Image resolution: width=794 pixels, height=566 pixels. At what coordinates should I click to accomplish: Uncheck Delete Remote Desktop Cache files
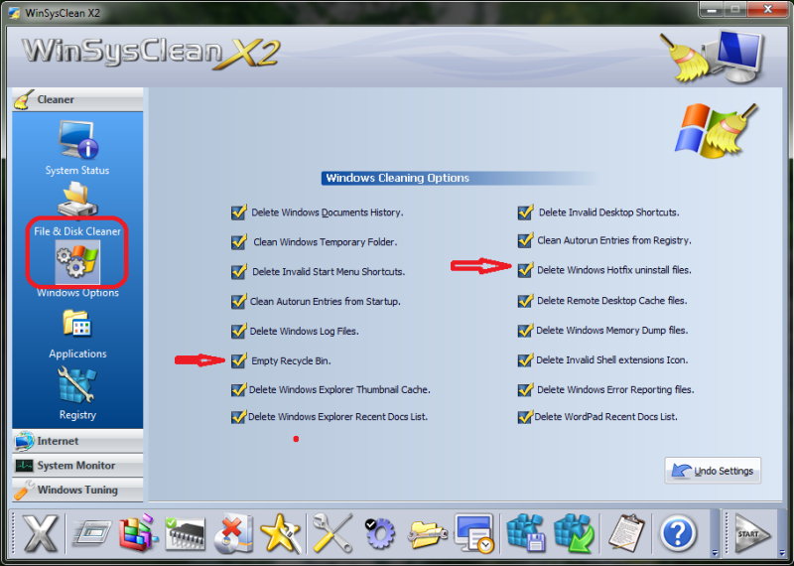[x=525, y=301]
